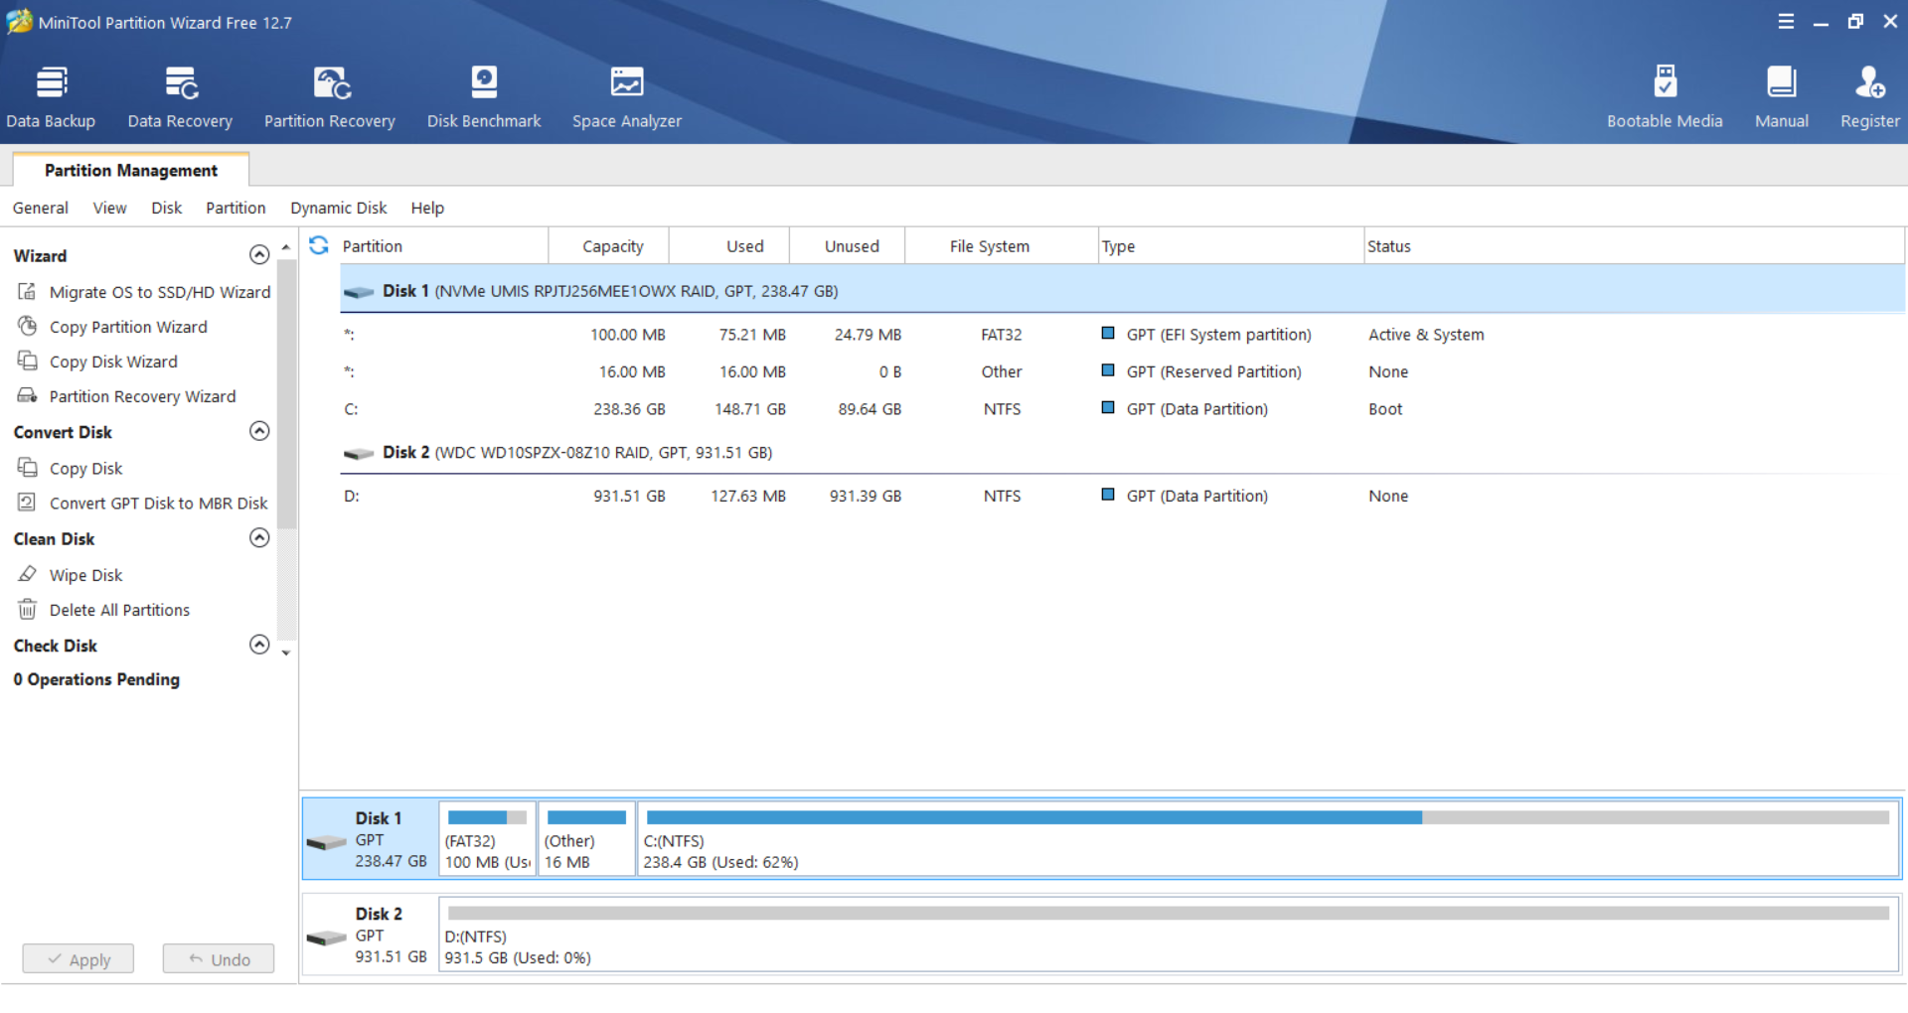The height and width of the screenshot is (1013, 1908).
Task: Sort by the Capacity column header
Action: (608, 246)
